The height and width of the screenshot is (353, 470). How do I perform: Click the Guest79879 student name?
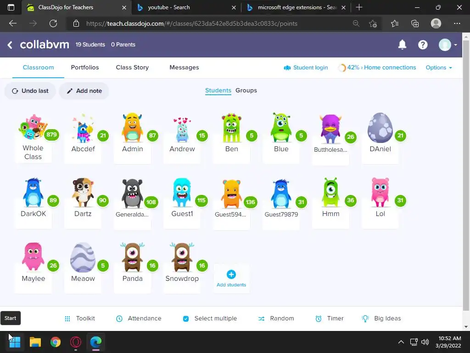pos(281,214)
